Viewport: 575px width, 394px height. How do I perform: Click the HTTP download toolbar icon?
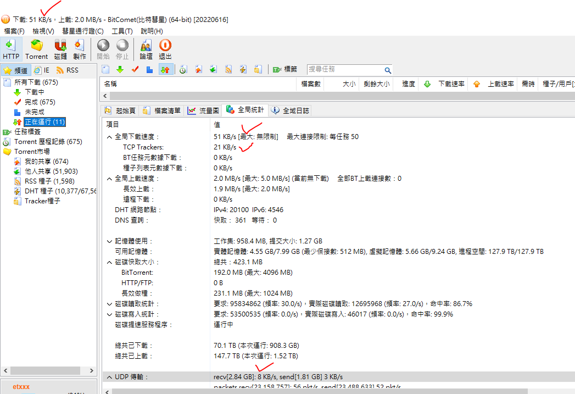tap(10, 49)
